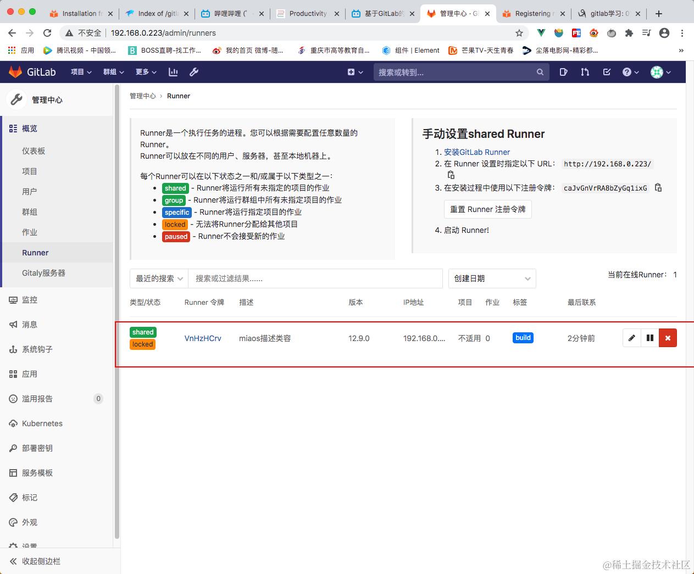Click 重置 Runner 注册令牌 button
This screenshot has width=694, height=574.
point(487,209)
